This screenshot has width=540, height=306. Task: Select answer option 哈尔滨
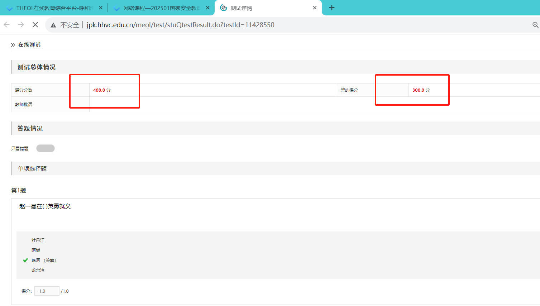[38, 271]
